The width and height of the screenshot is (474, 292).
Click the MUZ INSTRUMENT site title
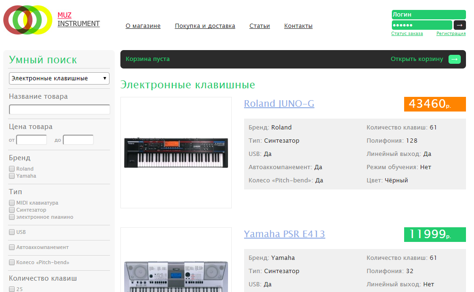(x=78, y=20)
